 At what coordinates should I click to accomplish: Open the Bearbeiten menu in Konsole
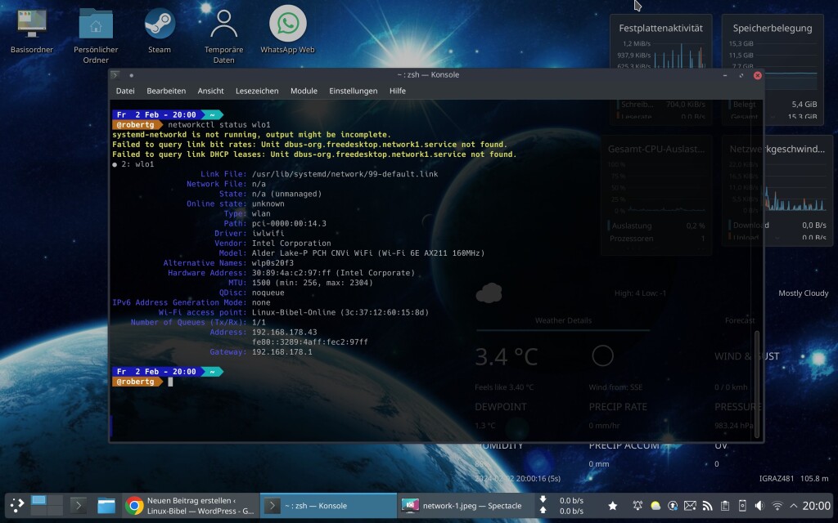click(x=166, y=91)
